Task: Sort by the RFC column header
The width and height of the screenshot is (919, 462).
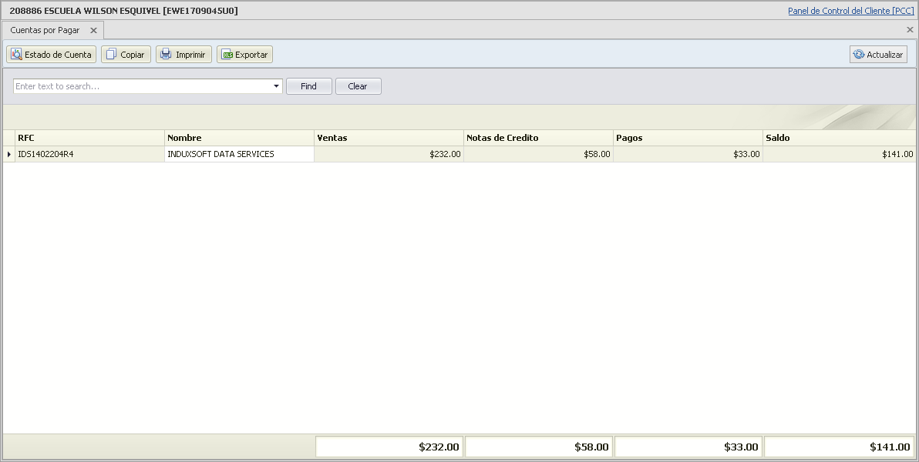Action: tap(89, 138)
